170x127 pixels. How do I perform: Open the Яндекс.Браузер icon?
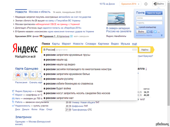point(13,91)
